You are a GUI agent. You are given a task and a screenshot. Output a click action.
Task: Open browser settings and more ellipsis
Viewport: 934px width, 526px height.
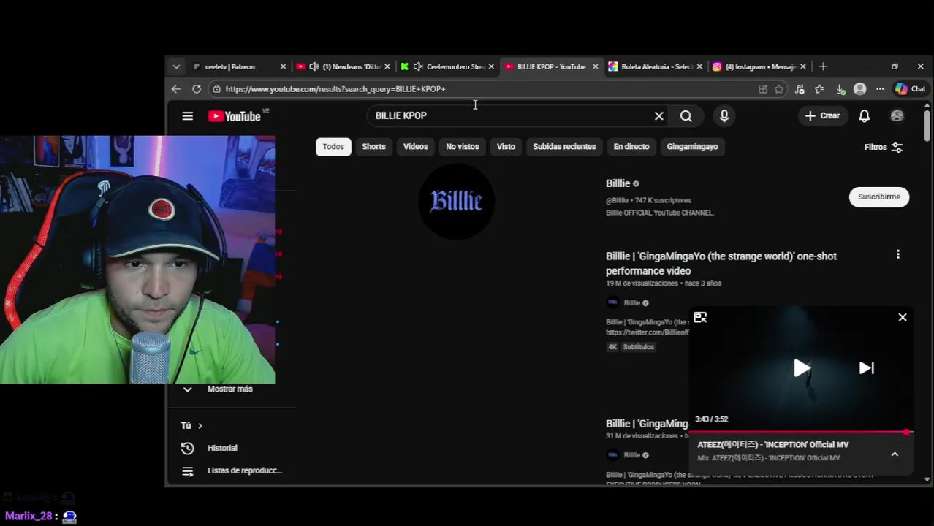[880, 89]
